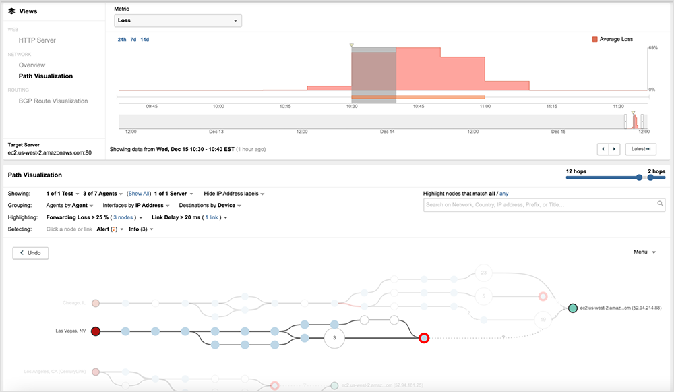Toggle the Average Loss legend swatch
Viewport: 674px width, 392px height.
pos(594,40)
